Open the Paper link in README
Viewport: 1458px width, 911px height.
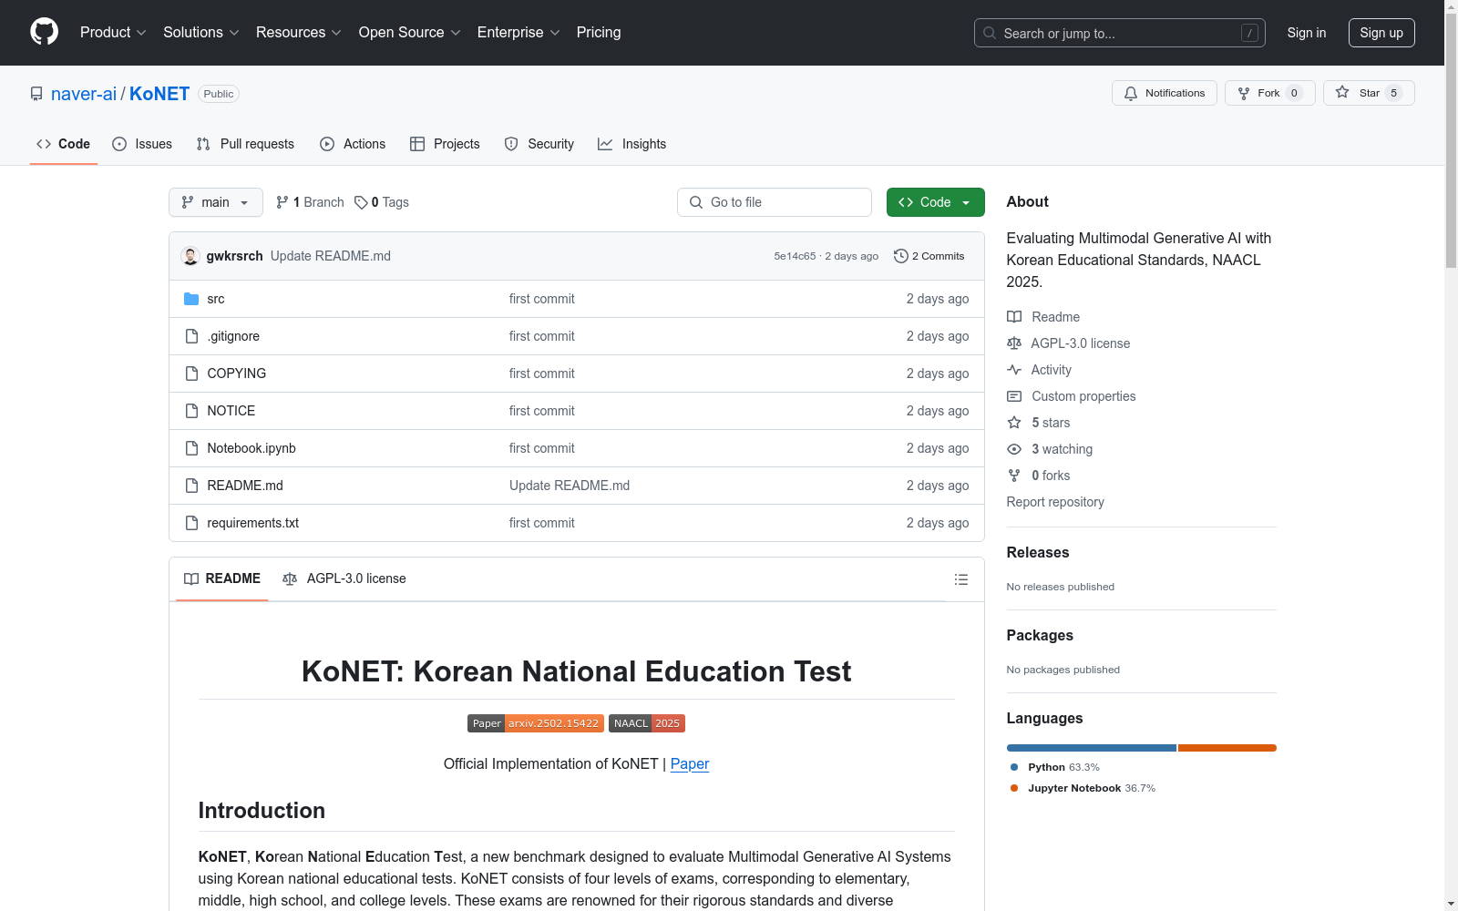pos(690,763)
